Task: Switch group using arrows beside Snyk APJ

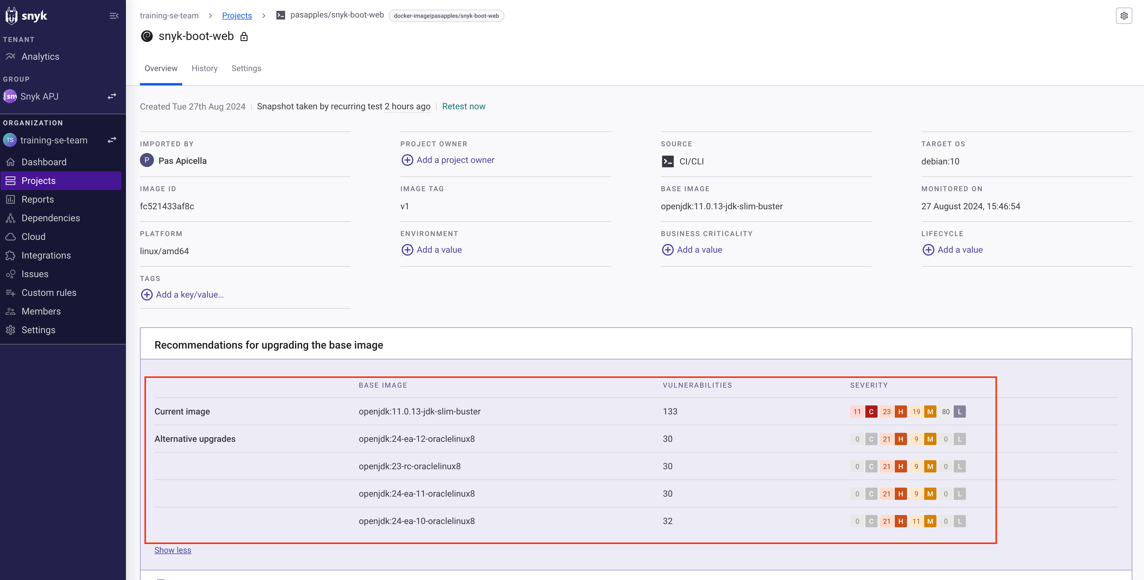Action: pos(112,96)
